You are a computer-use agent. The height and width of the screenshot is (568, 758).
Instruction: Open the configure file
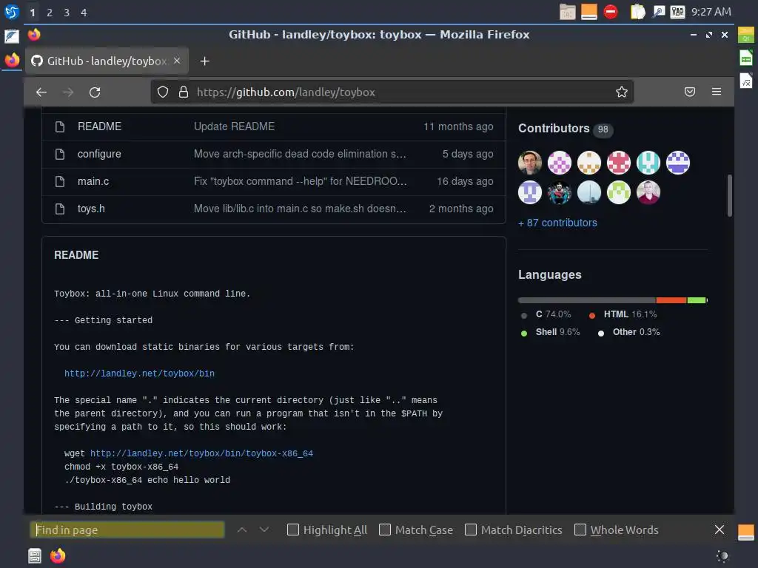99,154
